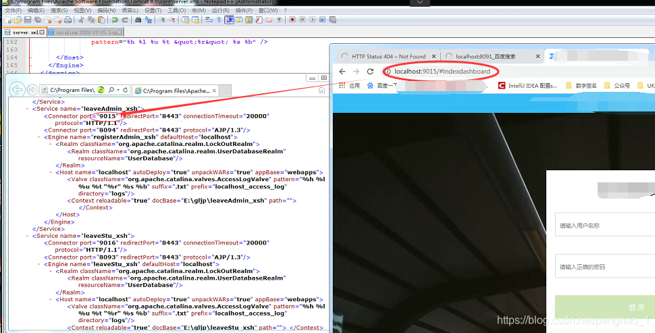Toggle file monitoring eye icon
The image size is (655, 333).
(x=279, y=20)
